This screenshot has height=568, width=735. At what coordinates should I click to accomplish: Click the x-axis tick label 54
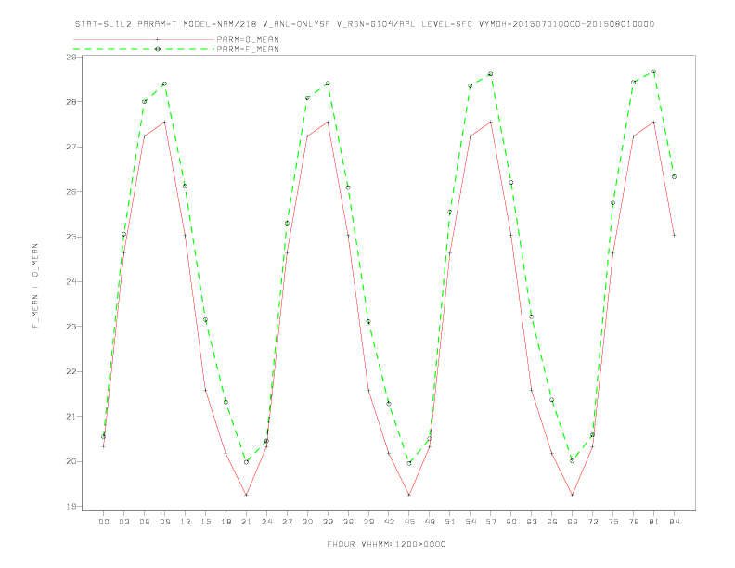(x=471, y=522)
